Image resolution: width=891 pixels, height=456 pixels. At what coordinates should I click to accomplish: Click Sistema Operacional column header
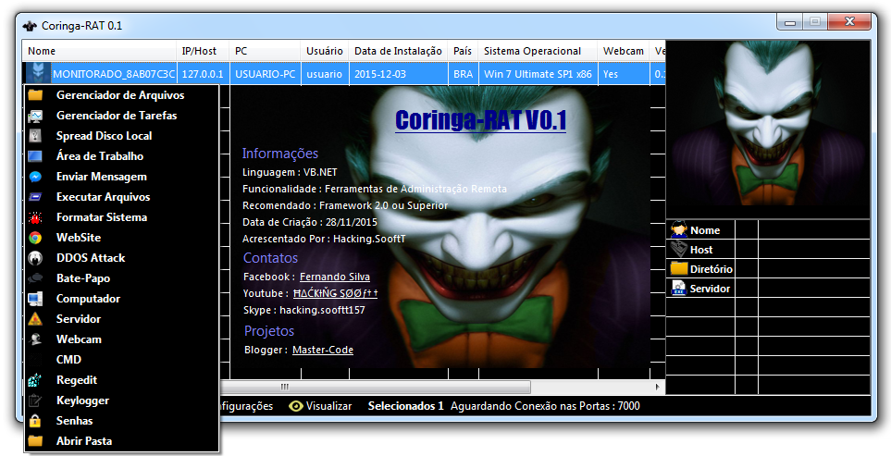pos(538,51)
